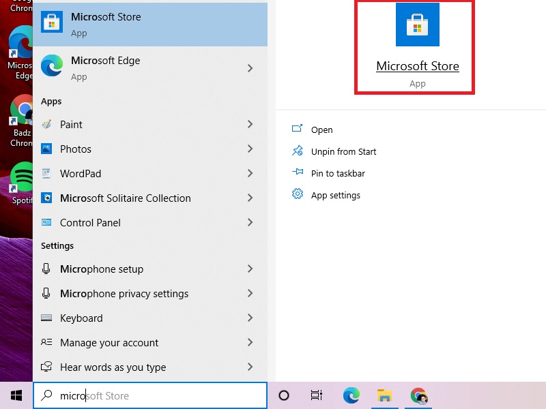546x409 pixels.
Task: Click the Control Panel icon
Action: pyautogui.click(x=46, y=222)
